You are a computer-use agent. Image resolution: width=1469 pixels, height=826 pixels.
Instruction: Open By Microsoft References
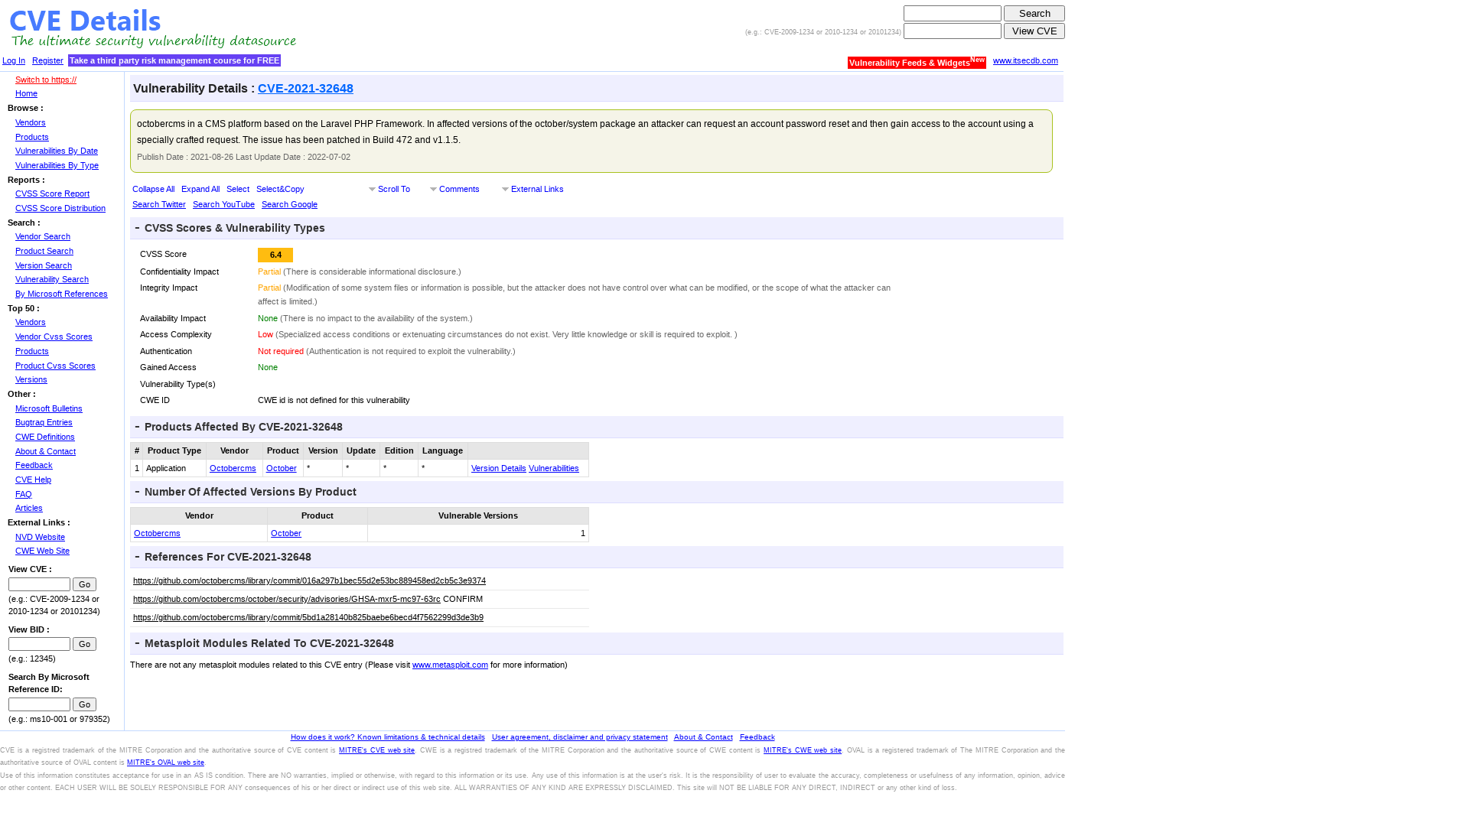(61, 294)
